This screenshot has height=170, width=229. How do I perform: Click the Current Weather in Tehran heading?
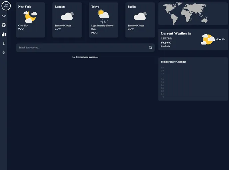point(176,36)
